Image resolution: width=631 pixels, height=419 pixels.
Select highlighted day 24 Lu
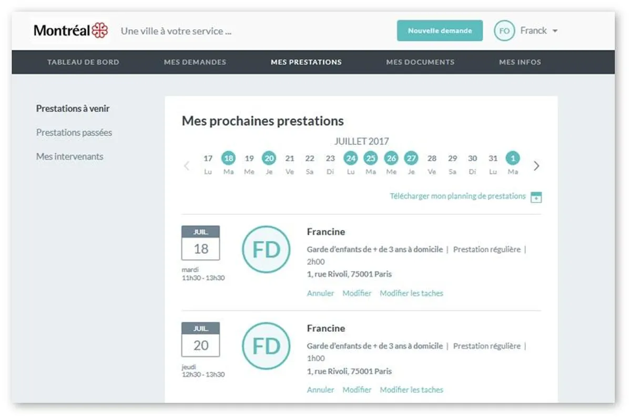coord(351,164)
